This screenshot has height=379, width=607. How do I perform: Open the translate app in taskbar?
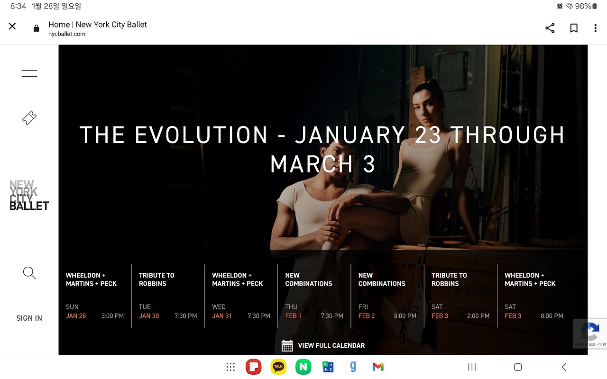tap(328, 367)
